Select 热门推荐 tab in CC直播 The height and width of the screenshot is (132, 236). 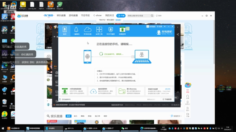[49, 15]
